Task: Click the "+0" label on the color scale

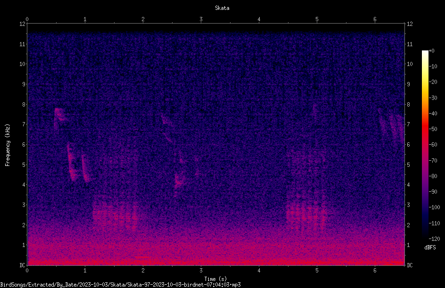Action: pos(431,51)
